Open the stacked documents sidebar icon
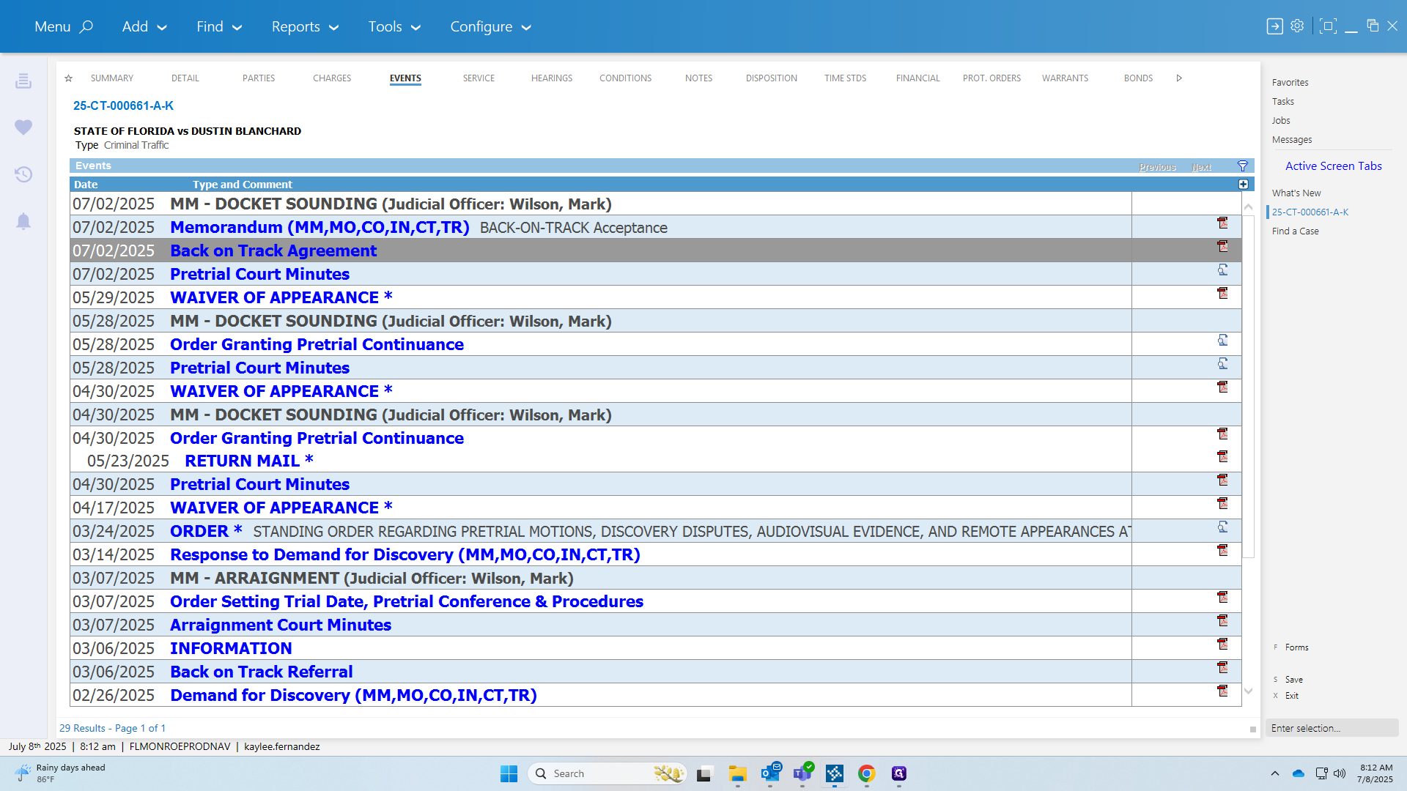Viewport: 1407px width, 791px height. [x=23, y=81]
